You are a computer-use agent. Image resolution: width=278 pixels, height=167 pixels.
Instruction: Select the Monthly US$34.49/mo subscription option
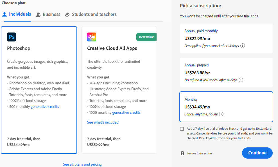(226, 107)
